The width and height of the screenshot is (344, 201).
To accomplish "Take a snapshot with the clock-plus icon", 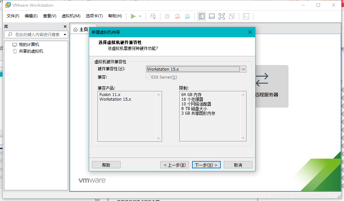I will (167, 16).
